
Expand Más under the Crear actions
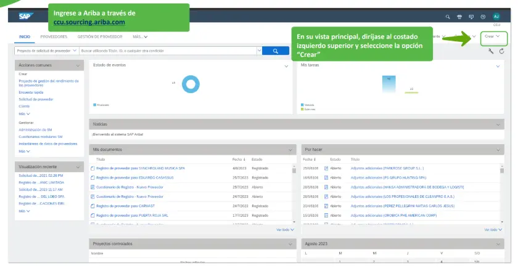(x=24, y=114)
